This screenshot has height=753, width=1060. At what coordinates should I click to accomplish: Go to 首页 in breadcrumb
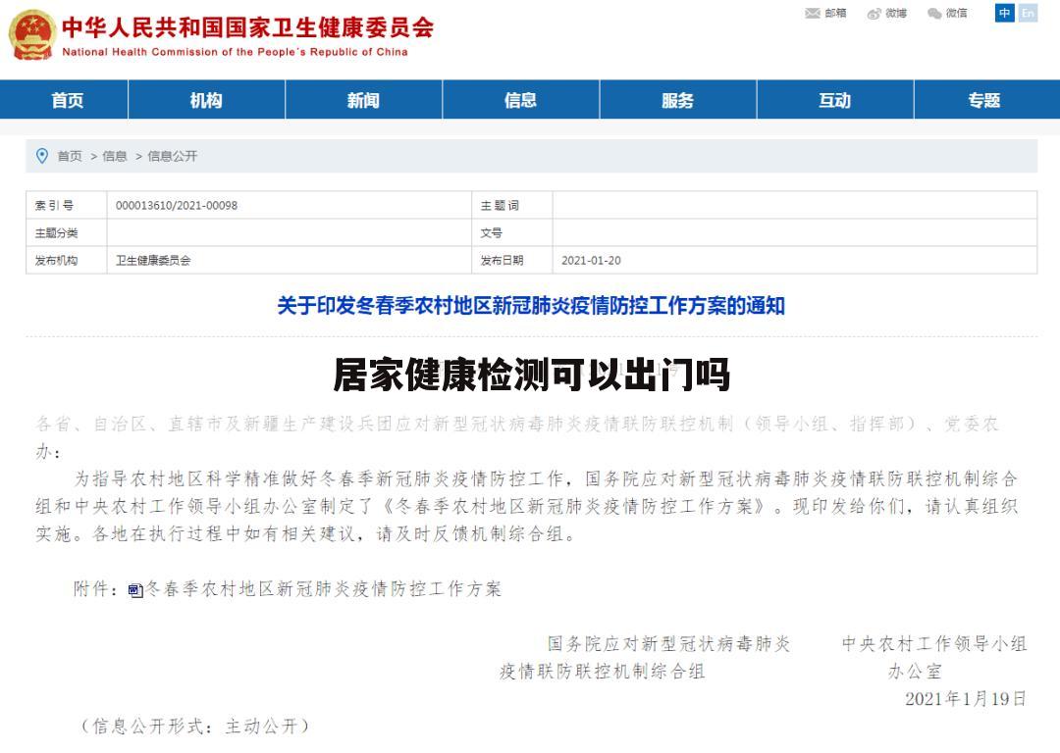pyautogui.click(x=70, y=156)
